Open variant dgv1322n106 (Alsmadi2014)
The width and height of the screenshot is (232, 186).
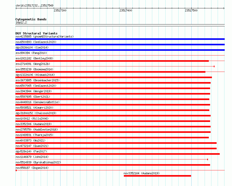coord(35,75)
